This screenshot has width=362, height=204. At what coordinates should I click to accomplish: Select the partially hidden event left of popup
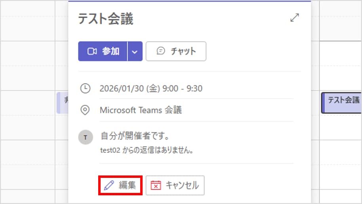(62, 102)
